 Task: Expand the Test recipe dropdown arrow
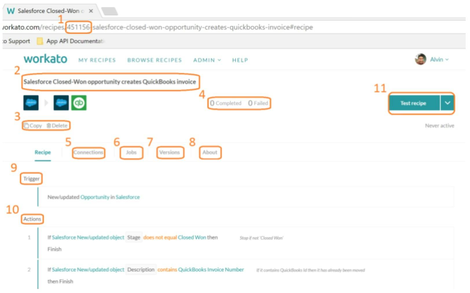pos(447,103)
